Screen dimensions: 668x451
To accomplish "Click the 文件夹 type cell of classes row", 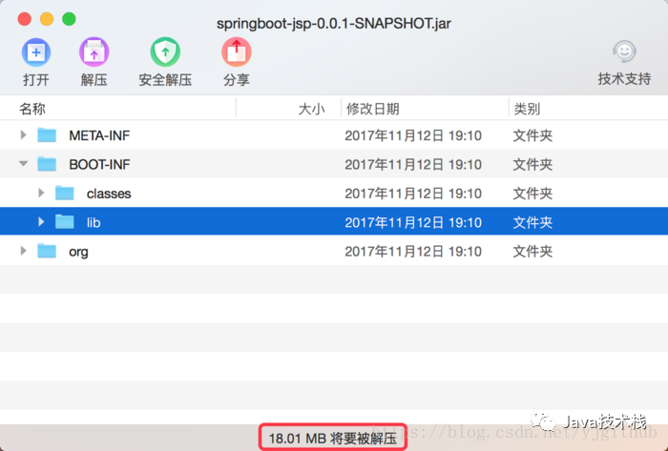I will 532,194.
